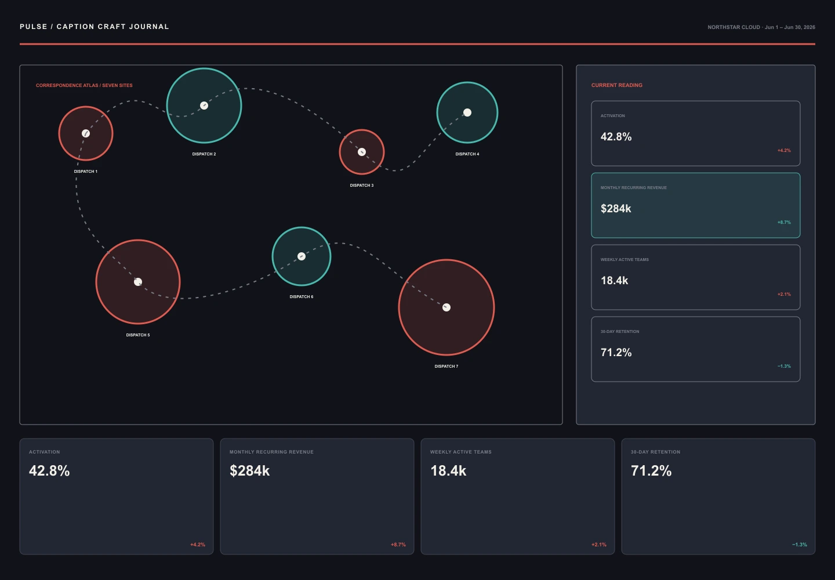
Task: Select the Dispatch 2 center marker
Action: (204, 106)
